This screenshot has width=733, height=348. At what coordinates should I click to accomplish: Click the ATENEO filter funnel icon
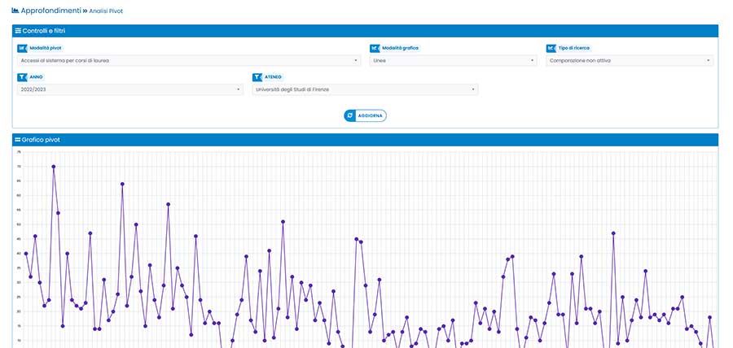[x=257, y=77]
